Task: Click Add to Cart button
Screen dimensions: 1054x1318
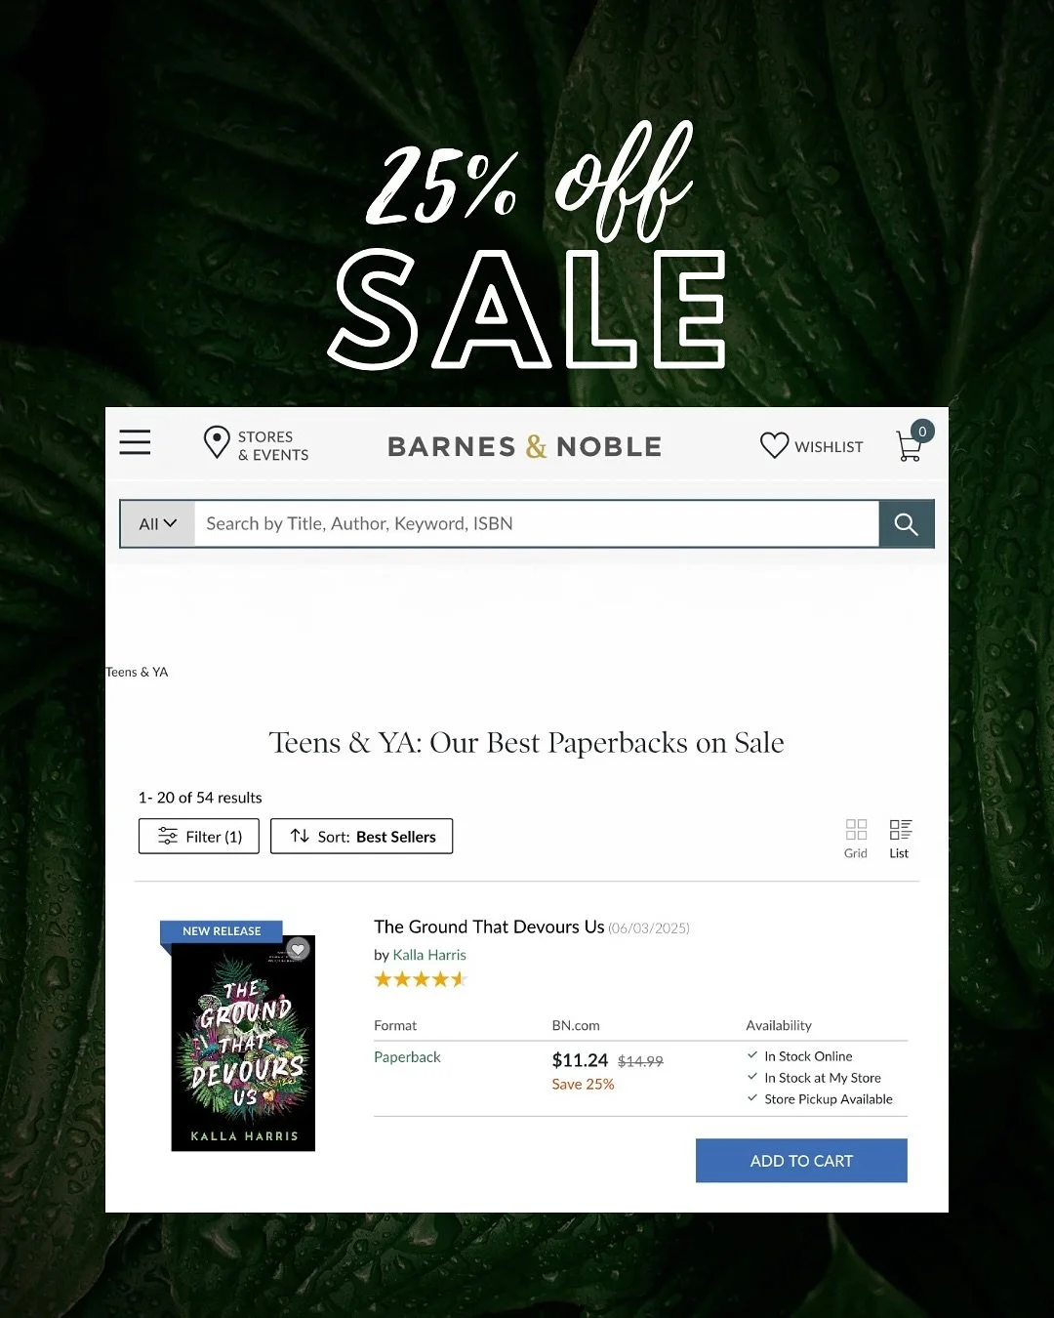Action: pyautogui.click(x=801, y=1161)
